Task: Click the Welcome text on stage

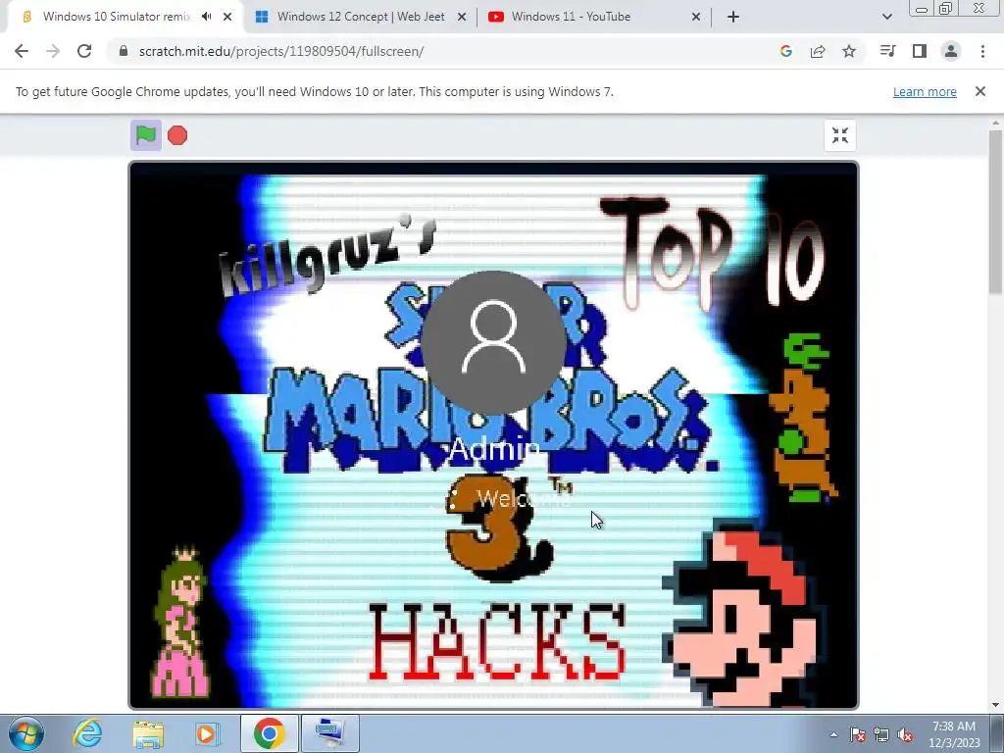Action: pyautogui.click(x=524, y=498)
